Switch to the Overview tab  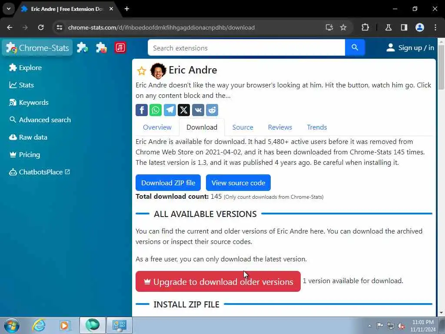tap(157, 127)
